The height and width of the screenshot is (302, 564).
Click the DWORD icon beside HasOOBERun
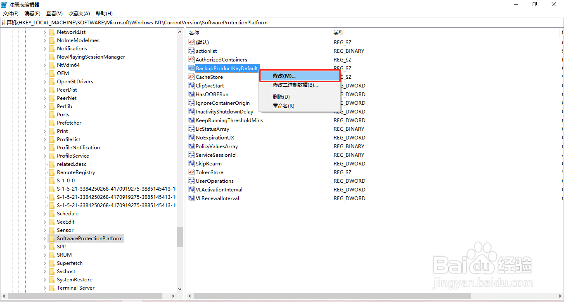[191, 94]
